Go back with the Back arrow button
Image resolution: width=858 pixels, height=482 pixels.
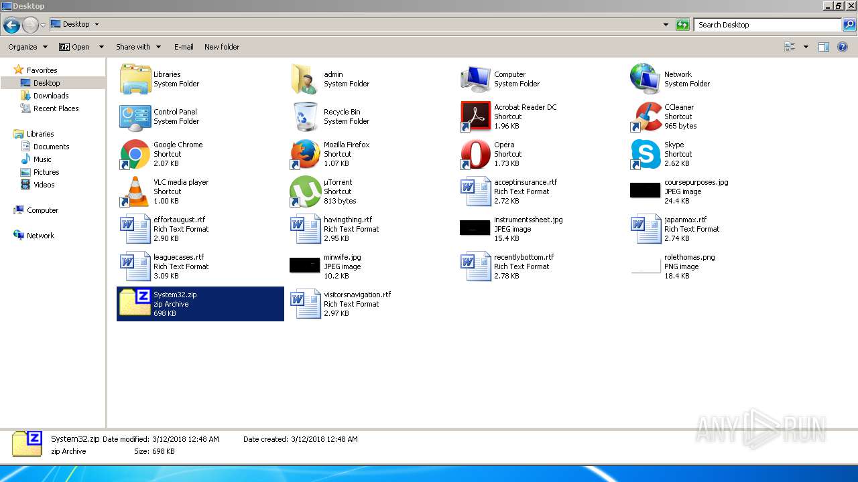(x=11, y=25)
